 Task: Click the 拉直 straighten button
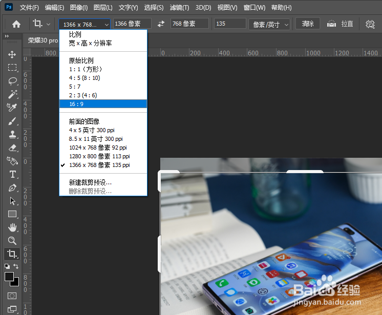(x=340, y=24)
